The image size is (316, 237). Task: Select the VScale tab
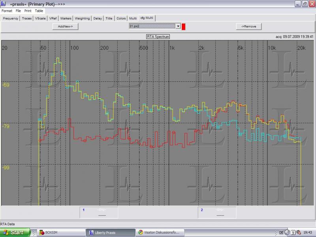click(40, 18)
